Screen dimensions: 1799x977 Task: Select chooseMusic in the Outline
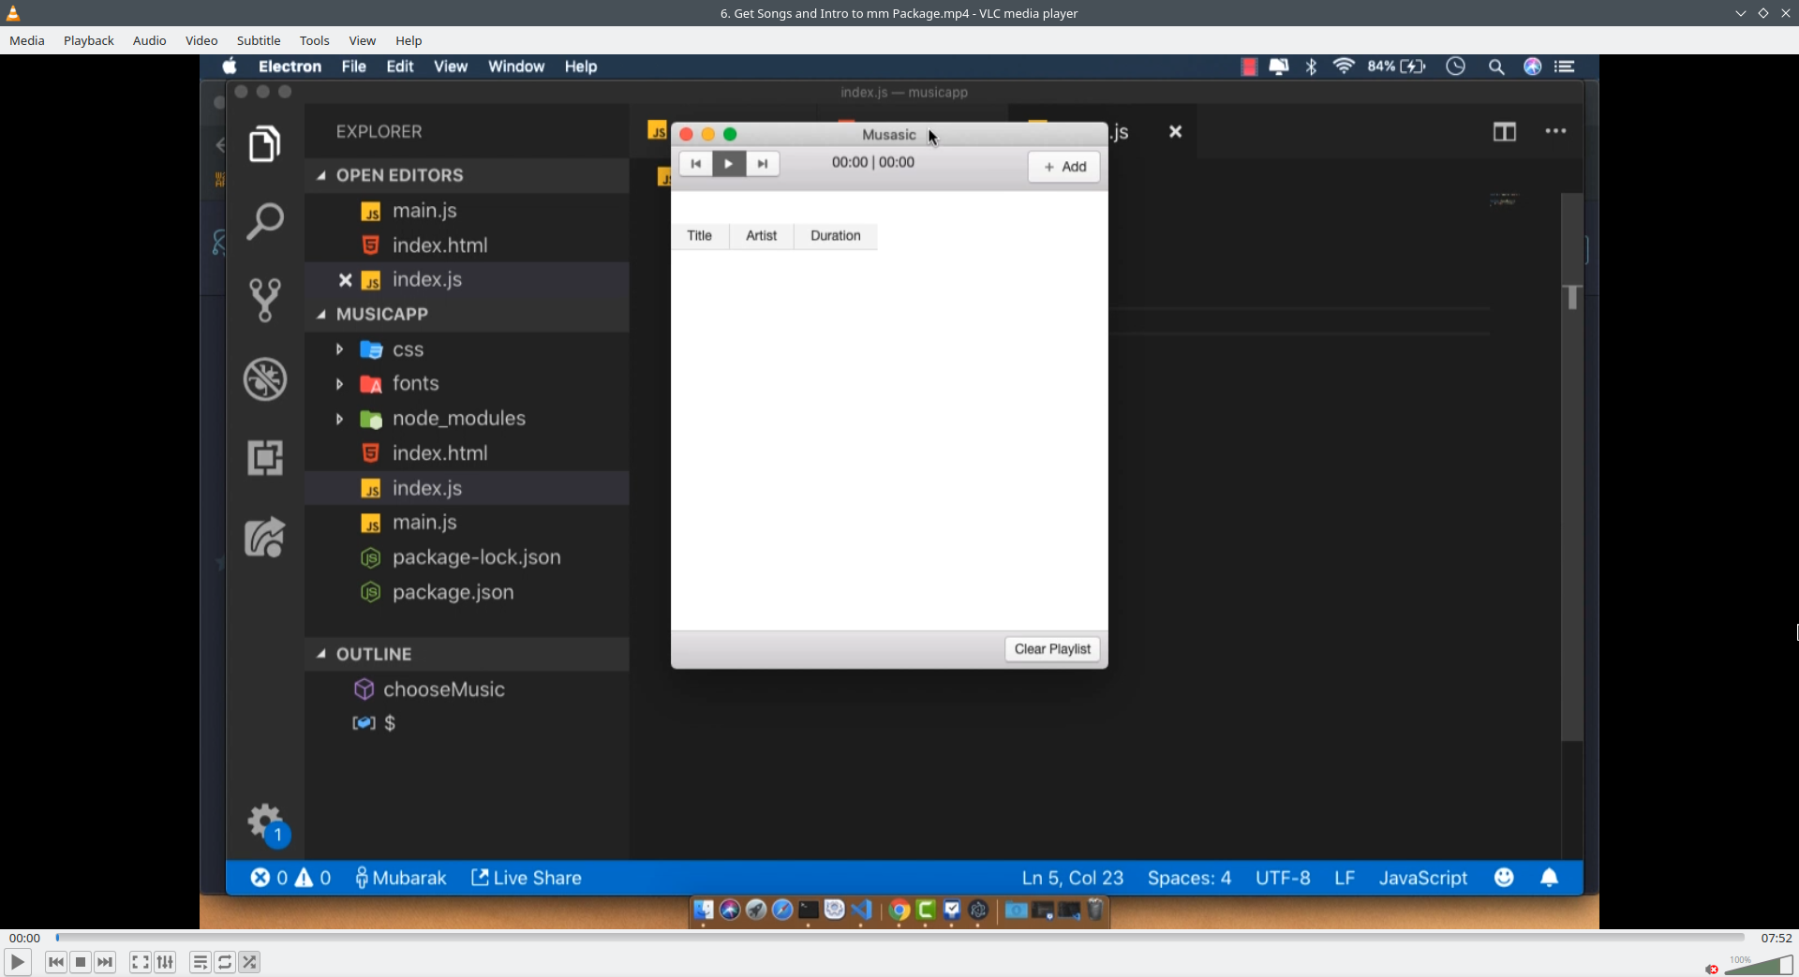point(467,689)
